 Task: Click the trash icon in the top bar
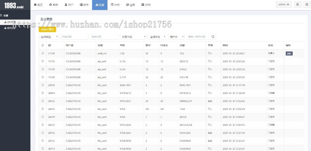(297, 4)
